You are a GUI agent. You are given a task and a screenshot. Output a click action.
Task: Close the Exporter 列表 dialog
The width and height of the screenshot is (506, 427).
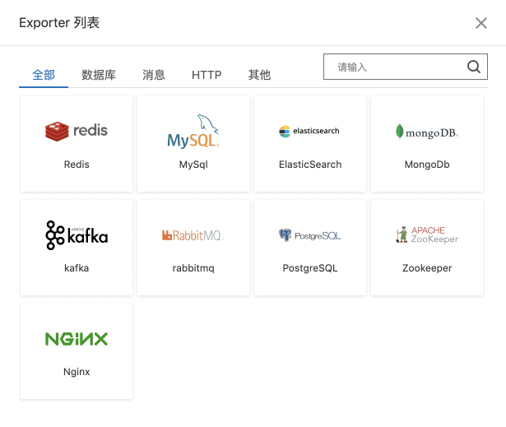point(481,23)
